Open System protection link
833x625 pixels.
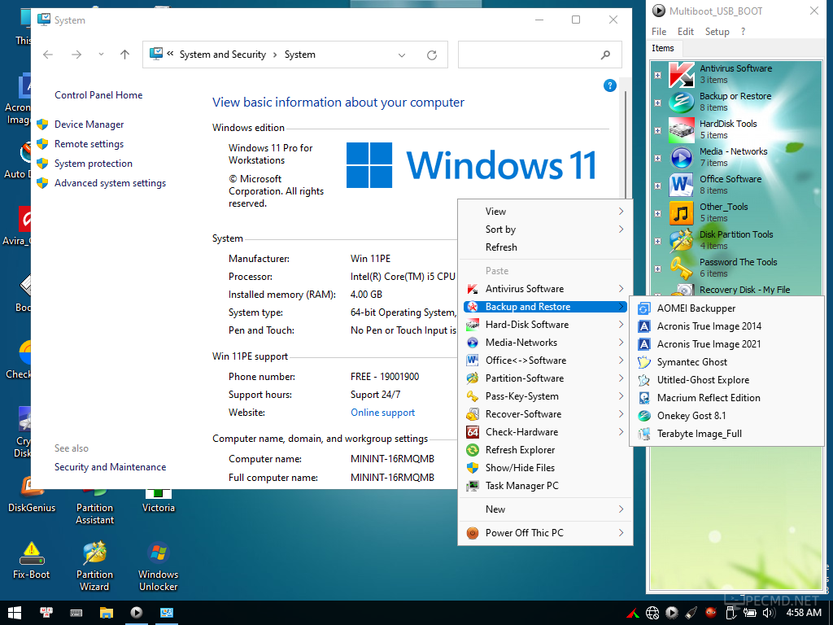[x=94, y=164]
